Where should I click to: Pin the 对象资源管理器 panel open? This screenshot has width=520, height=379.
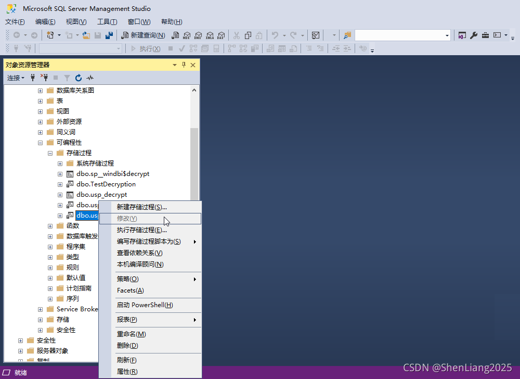[184, 65]
